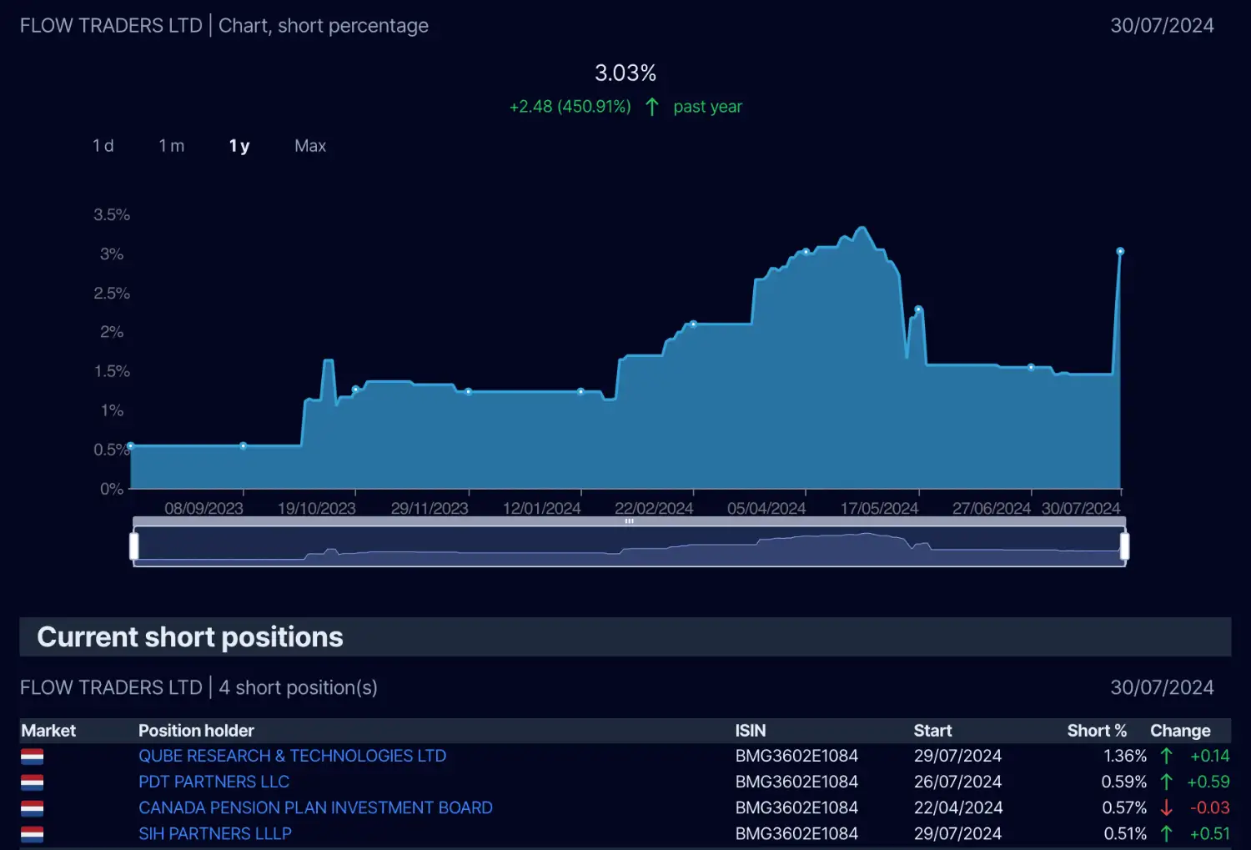Switch chart range to 1 m
Viewport: 1251px width, 850px height.
pos(172,146)
